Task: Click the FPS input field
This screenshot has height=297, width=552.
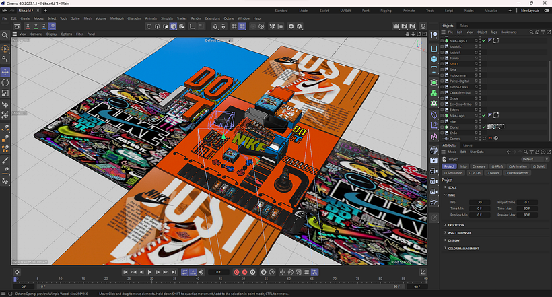Action: click(x=480, y=202)
